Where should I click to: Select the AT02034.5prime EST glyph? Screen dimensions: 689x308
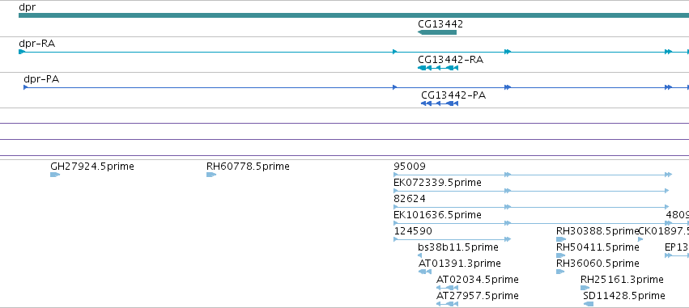point(447,288)
